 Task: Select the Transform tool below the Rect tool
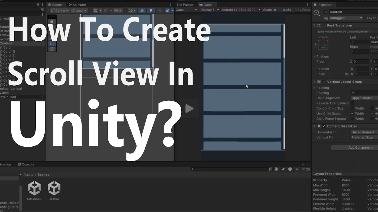click(52, 49)
